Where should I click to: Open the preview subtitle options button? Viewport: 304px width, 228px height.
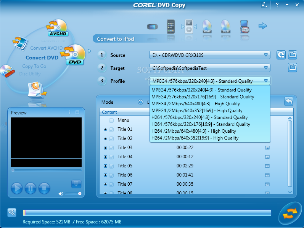coord(76,184)
